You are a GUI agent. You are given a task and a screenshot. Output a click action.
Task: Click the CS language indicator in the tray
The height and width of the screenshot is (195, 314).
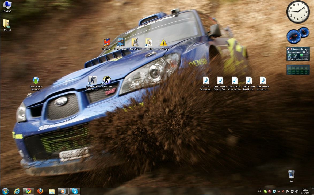259,191
